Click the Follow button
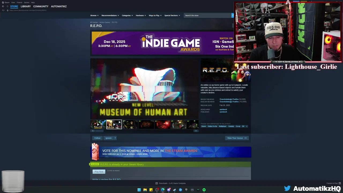This screenshot has width=343, height=193. [x=97, y=138]
